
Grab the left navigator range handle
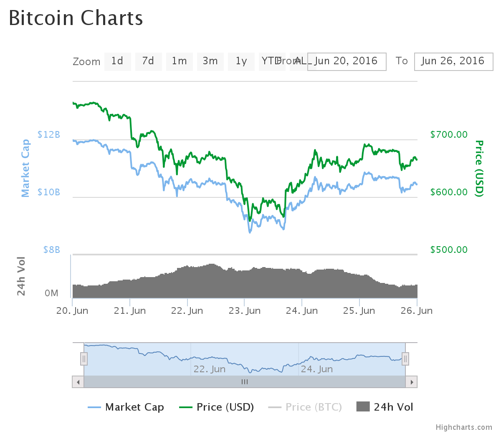pyautogui.click(x=84, y=359)
